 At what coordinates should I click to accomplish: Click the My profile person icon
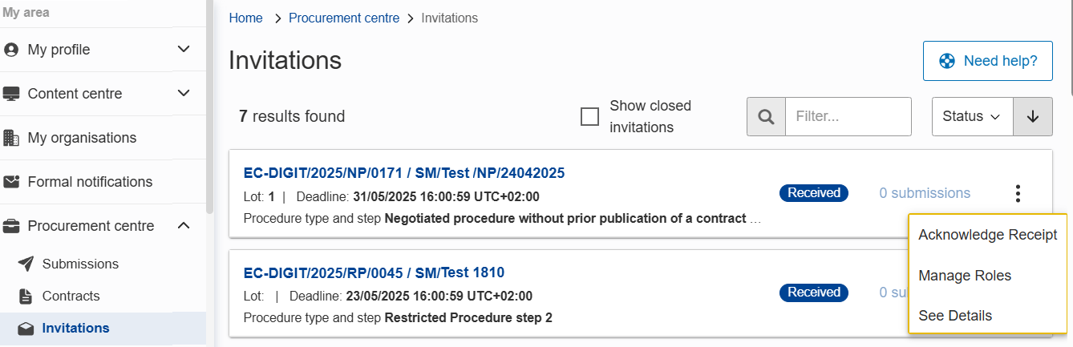pos(11,50)
